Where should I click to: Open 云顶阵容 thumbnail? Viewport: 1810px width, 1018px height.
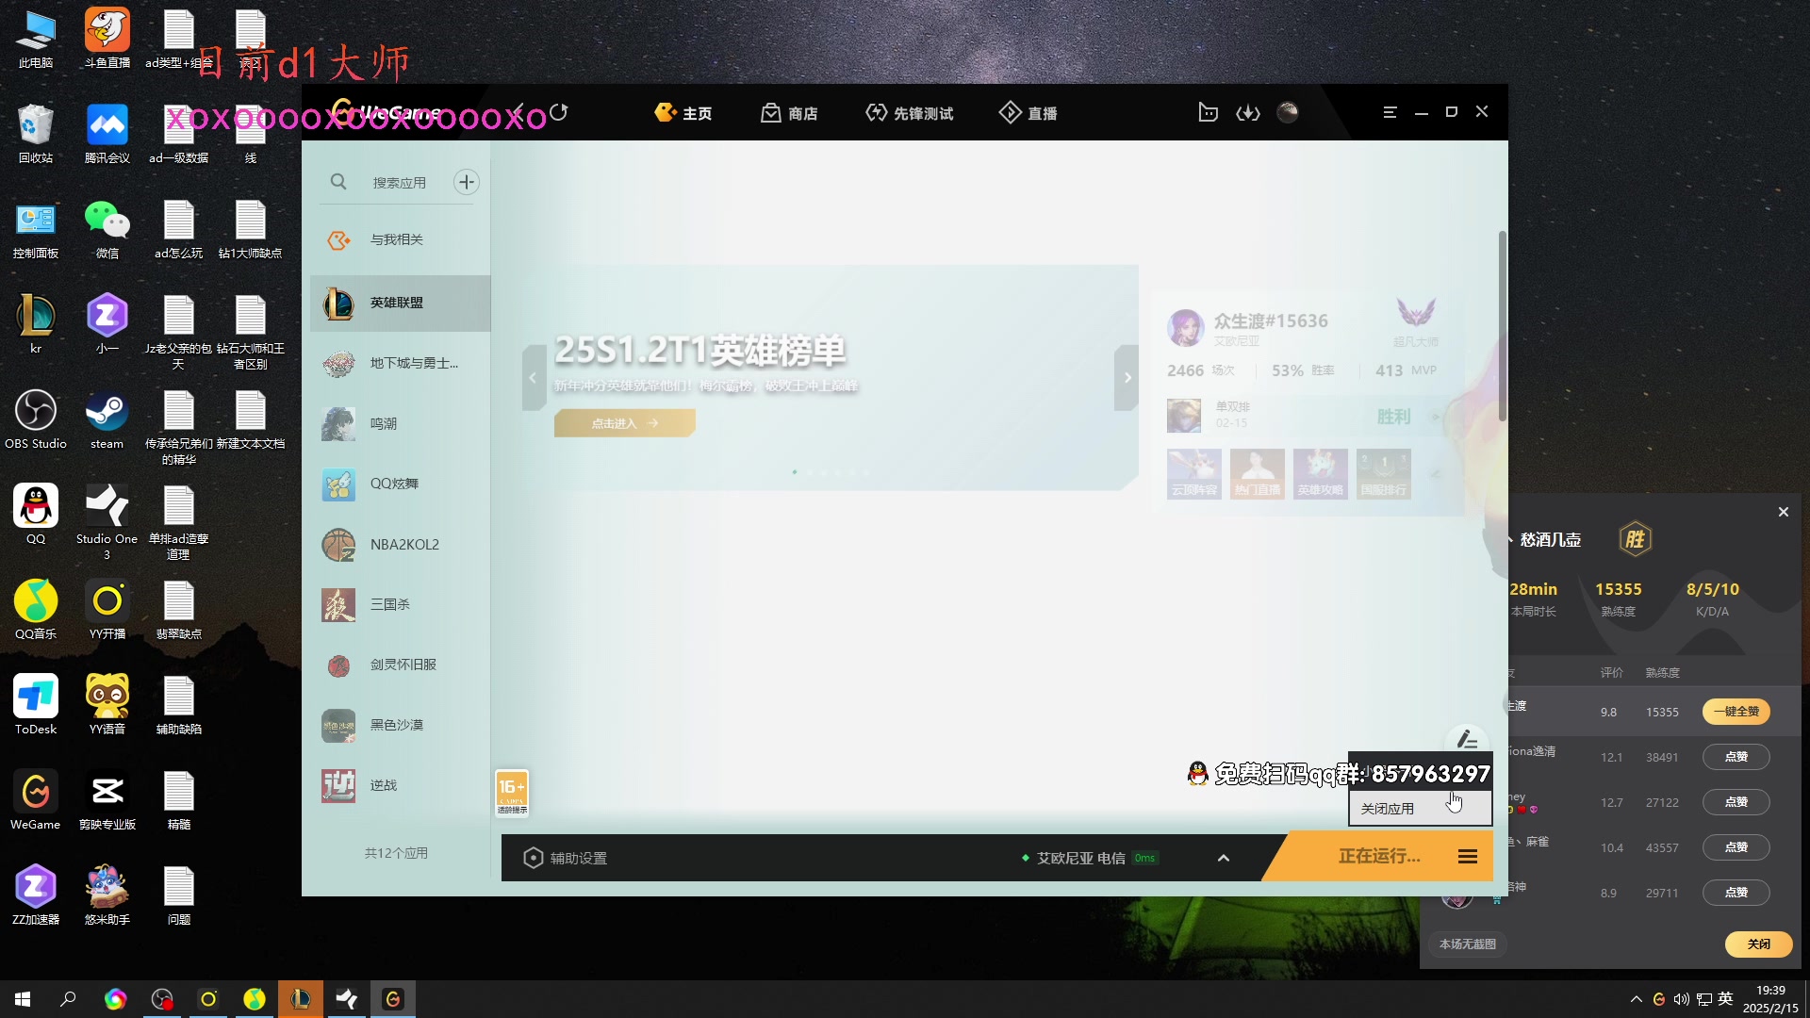(1194, 473)
